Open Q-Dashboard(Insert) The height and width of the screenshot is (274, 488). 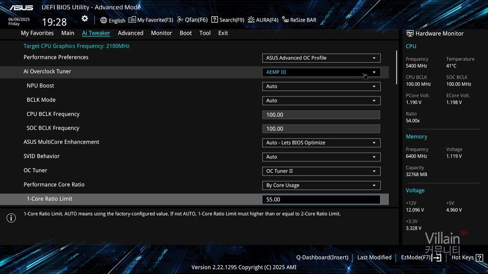[322, 258]
